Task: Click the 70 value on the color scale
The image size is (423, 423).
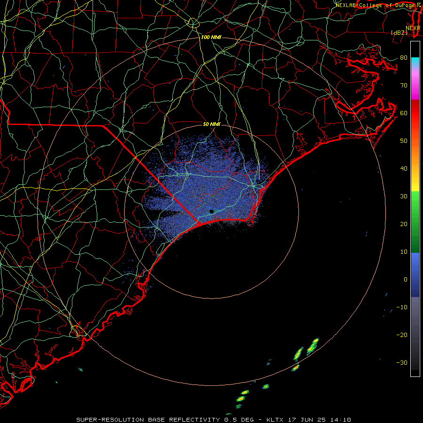Action: tap(404, 86)
